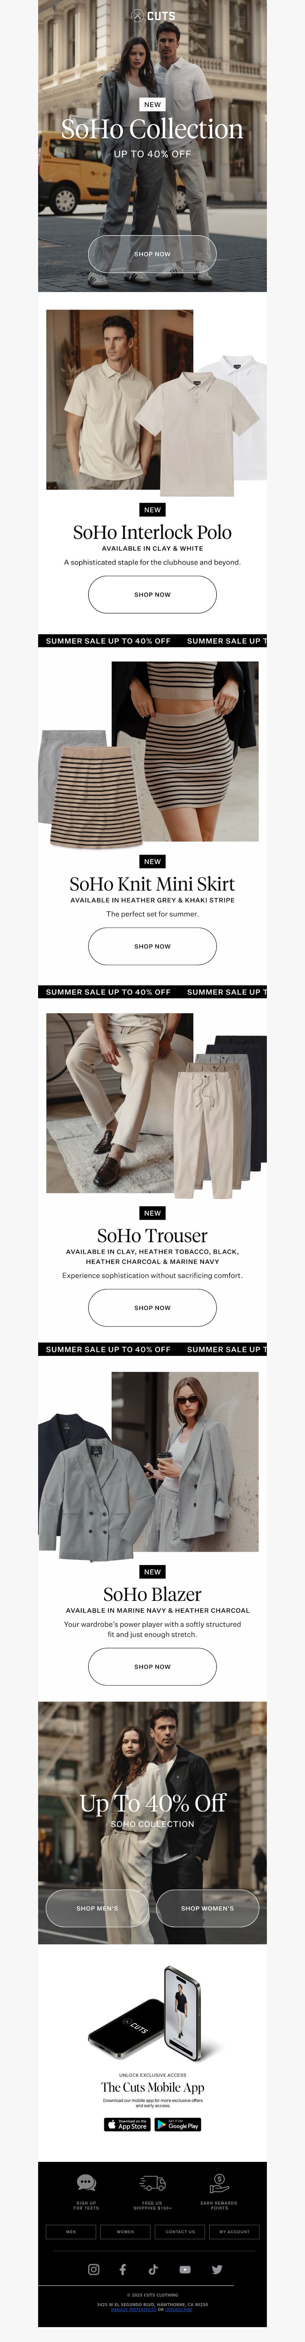Viewport: 305px width, 2342px height.
Task: Open the TikTok icon in the footer
Action: pos(152,2269)
